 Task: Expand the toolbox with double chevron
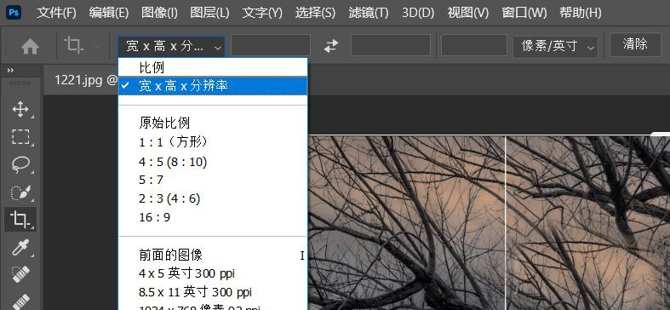click(x=11, y=70)
